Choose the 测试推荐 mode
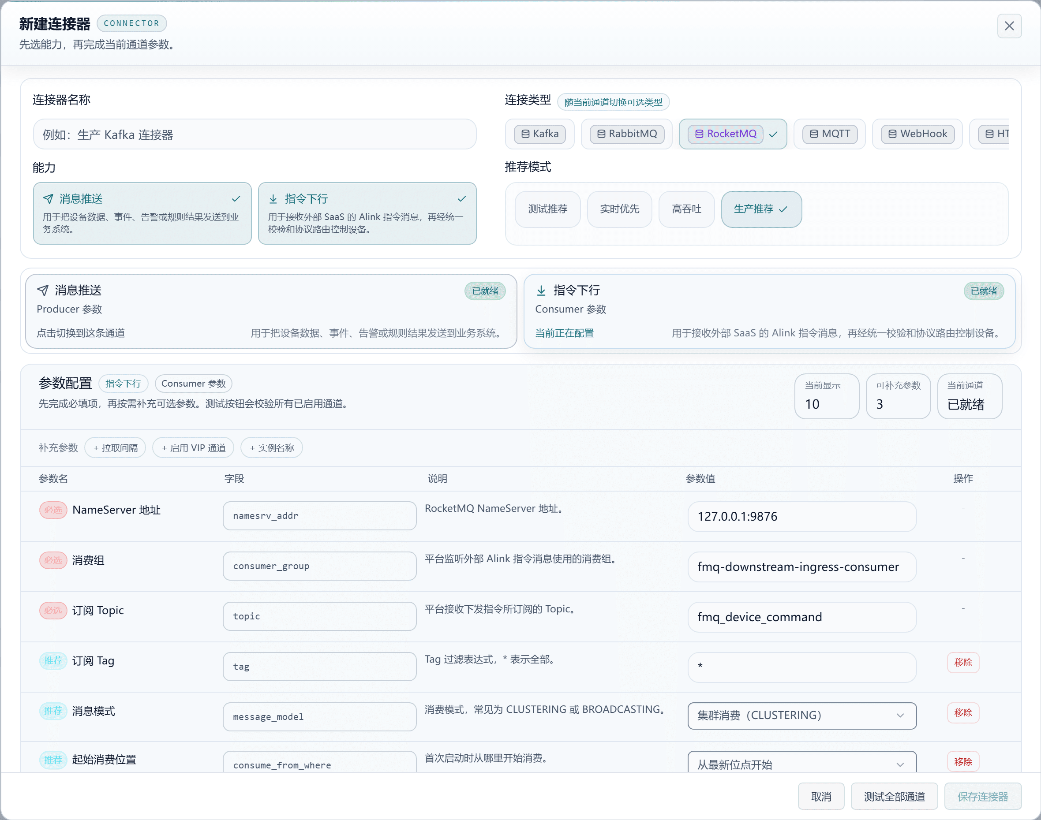The height and width of the screenshot is (820, 1041). pos(548,209)
